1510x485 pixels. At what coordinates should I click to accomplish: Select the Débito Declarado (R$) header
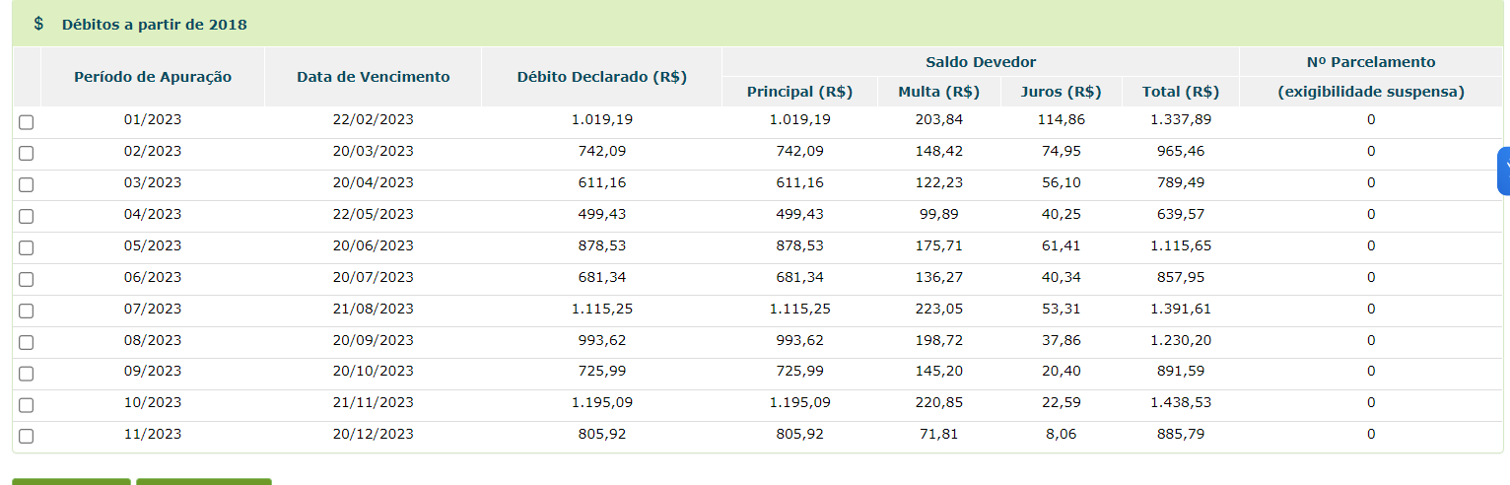click(601, 77)
